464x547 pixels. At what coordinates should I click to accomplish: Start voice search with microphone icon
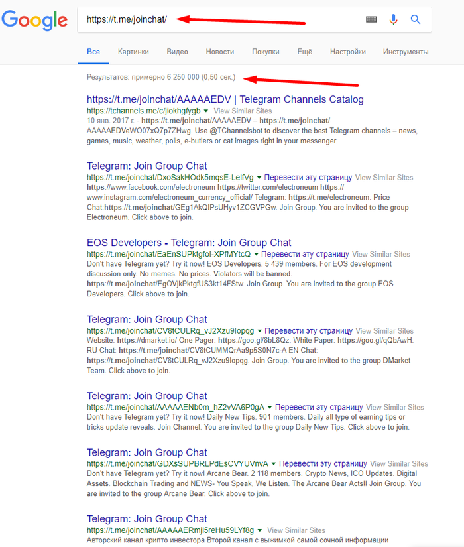tap(393, 20)
